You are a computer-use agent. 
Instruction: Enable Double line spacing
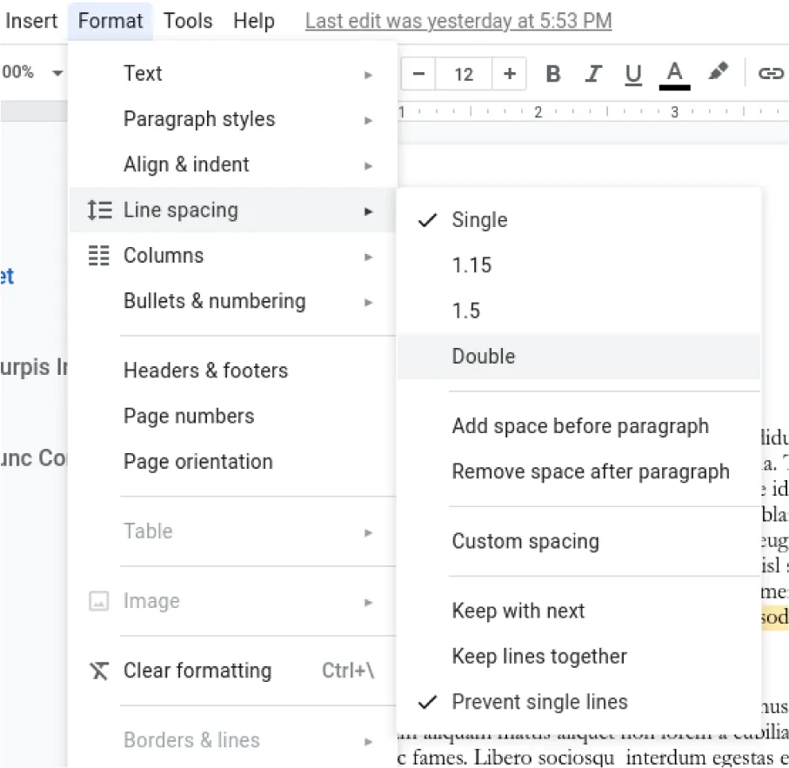click(484, 356)
